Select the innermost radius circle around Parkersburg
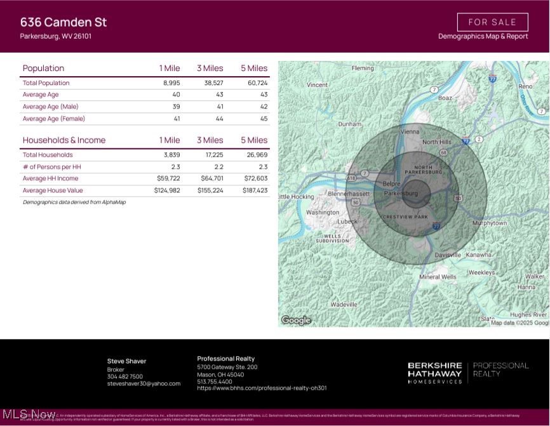The height and width of the screenshot is (426, 550). click(417, 195)
